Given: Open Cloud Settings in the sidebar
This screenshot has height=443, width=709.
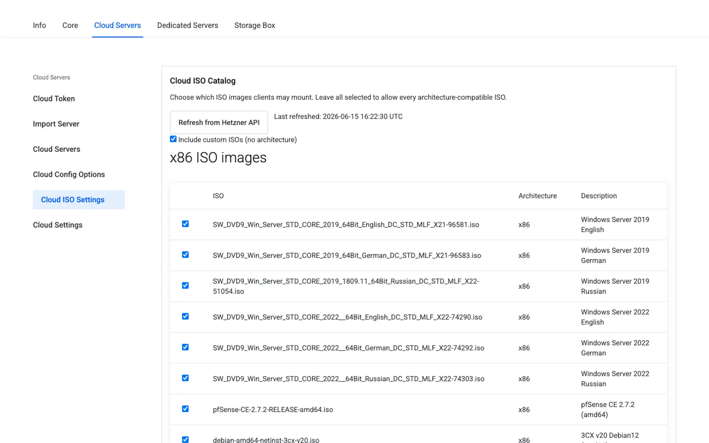Looking at the screenshot, I should click(58, 225).
